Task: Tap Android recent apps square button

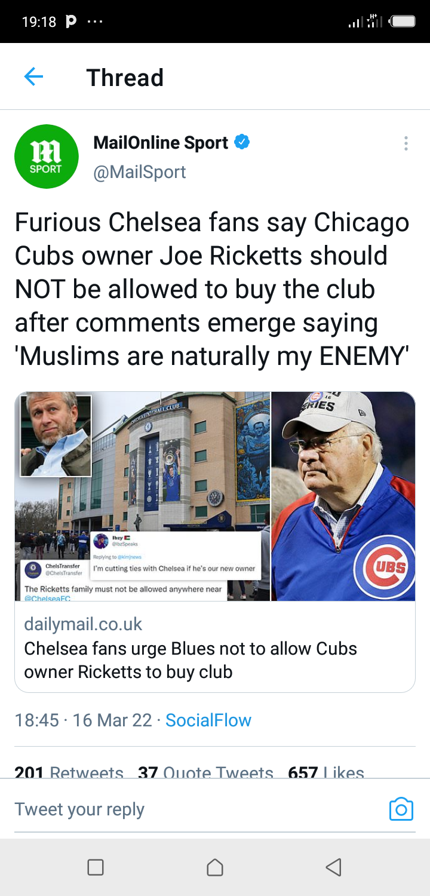Action: pos(96,867)
